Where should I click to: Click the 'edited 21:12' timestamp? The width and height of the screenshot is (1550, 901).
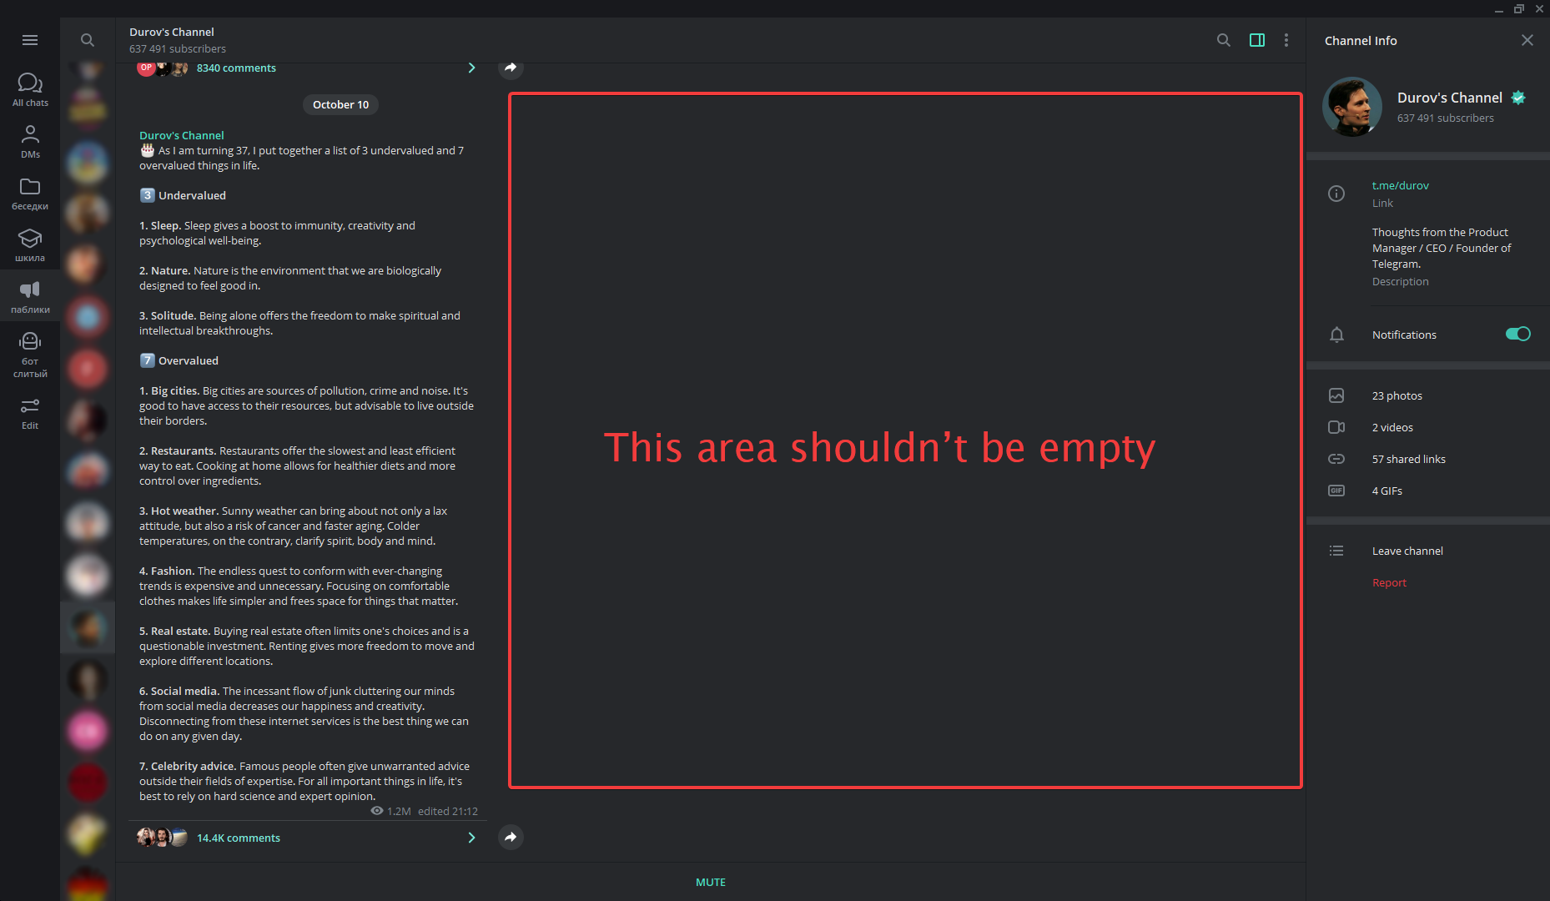coord(448,811)
